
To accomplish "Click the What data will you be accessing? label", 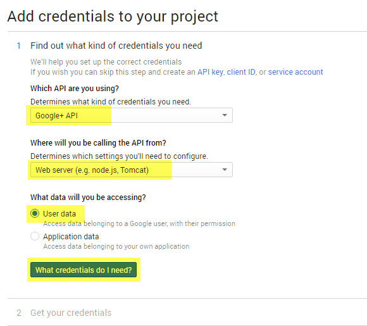I will [88, 197].
